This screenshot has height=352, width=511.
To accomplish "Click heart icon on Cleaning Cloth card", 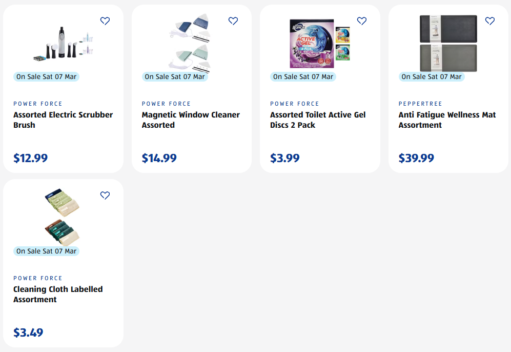I will pyautogui.click(x=105, y=195).
